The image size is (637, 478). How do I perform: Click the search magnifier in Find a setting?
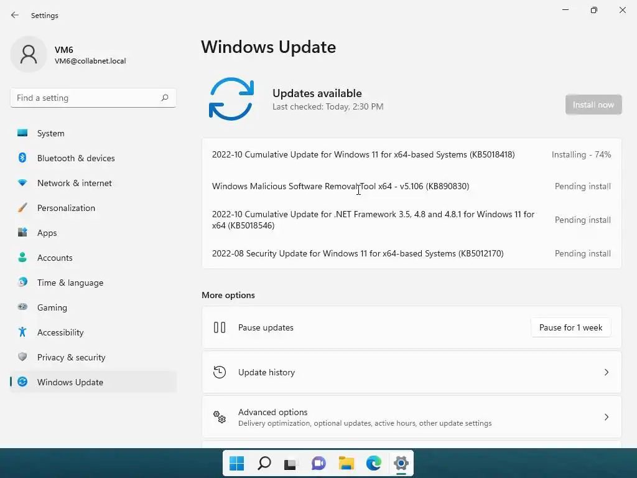click(x=164, y=98)
